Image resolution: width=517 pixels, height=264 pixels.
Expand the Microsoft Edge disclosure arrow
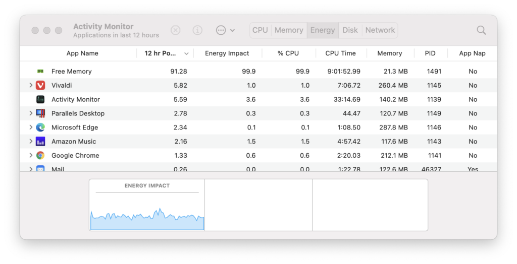[31, 127]
